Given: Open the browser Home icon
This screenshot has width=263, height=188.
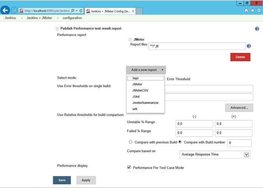Looking at the screenshot, I should click(246, 11).
